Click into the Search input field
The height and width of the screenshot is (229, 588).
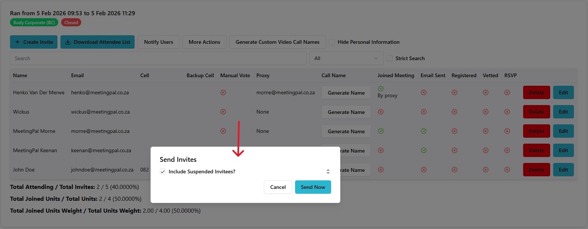tap(158, 58)
